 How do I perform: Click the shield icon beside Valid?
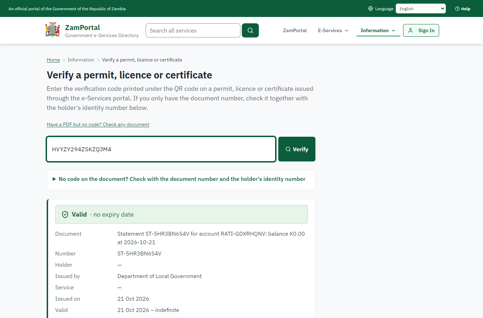pos(65,214)
